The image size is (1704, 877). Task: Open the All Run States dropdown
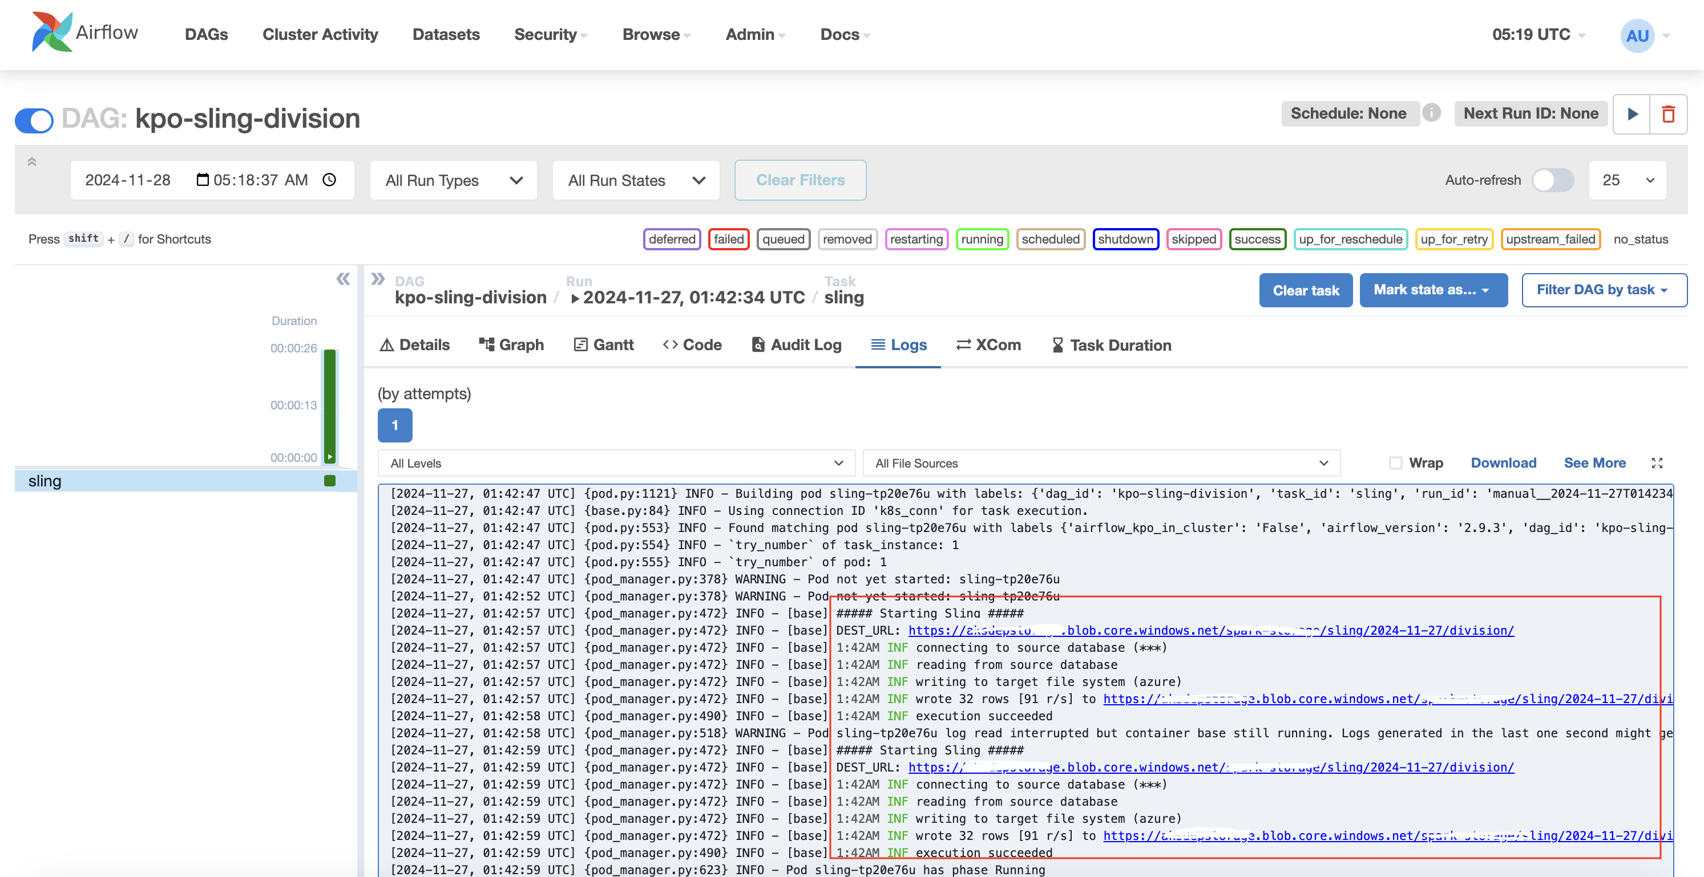pos(636,180)
